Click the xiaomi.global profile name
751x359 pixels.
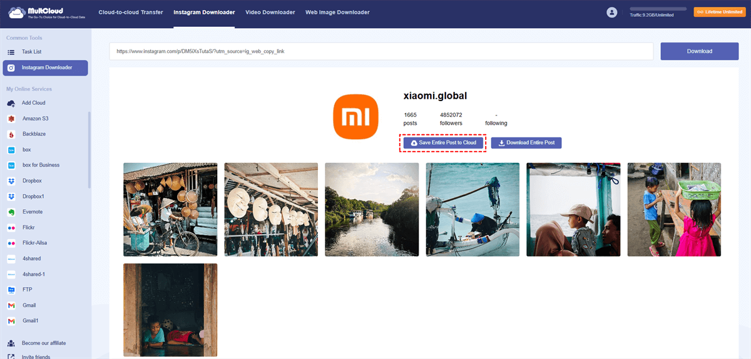(436, 96)
